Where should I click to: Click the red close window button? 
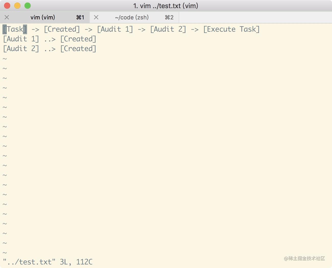pos(7,6)
